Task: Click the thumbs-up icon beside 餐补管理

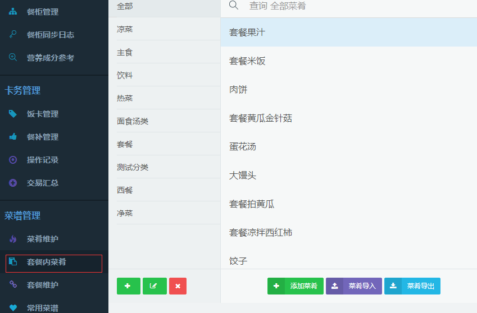Action: click(13, 137)
